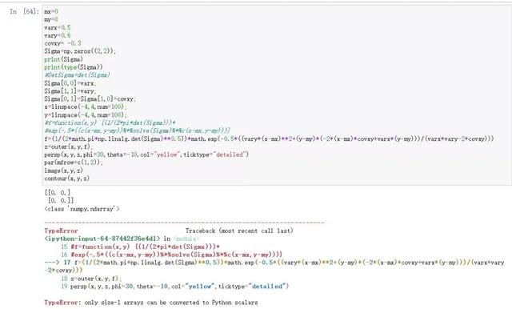Click traceback line 19 persp call
512x309 pixels.
pyautogui.click(x=175, y=287)
